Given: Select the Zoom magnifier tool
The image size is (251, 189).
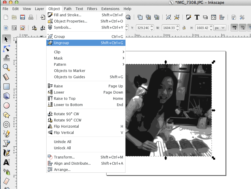Looking at the screenshot, I should (7, 68).
